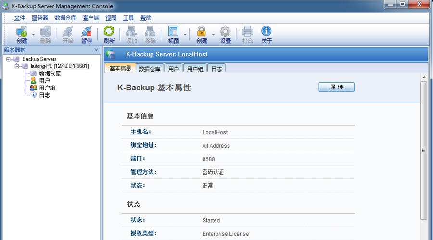Select 用户 node in server tree
The width and height of the screenshot is (433, 240).
[x=44, y=81]
